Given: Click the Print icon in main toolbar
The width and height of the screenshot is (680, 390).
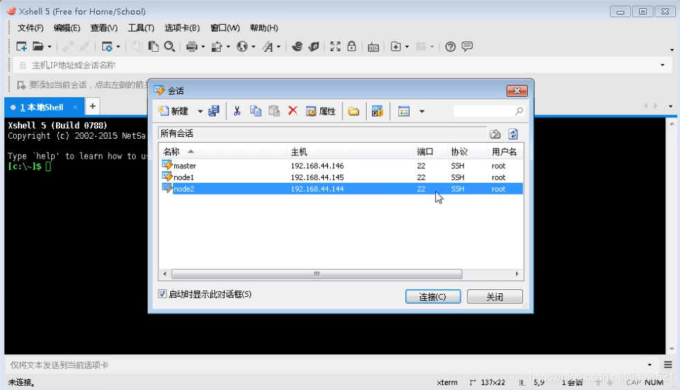Looking at the screenshot, I should [x=192, y=46].
